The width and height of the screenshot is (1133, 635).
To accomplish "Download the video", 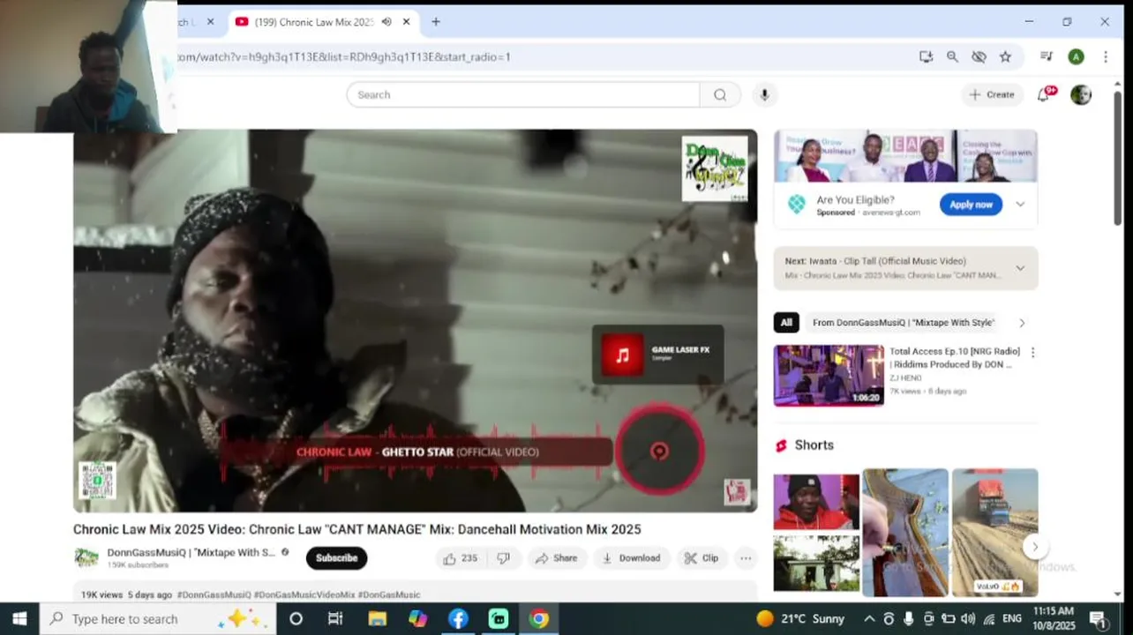I will (631, 558).
